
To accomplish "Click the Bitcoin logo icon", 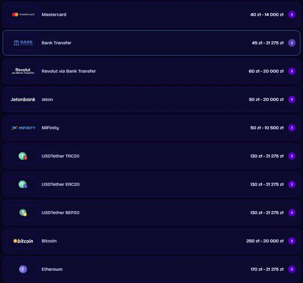I will pos(23,241).
